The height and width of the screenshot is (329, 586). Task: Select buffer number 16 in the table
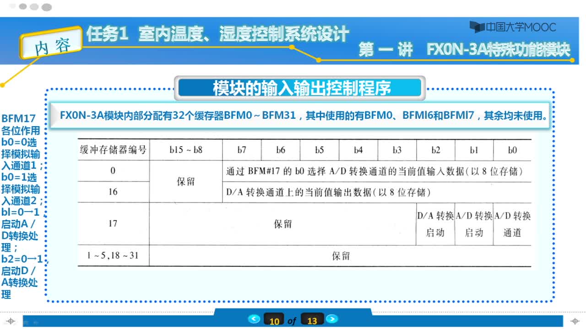point(113,192)
